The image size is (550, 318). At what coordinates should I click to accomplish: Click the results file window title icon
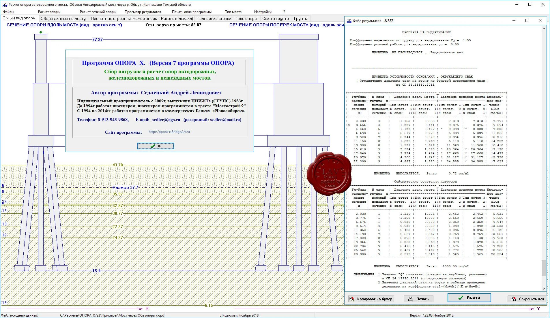coord(349,21)
